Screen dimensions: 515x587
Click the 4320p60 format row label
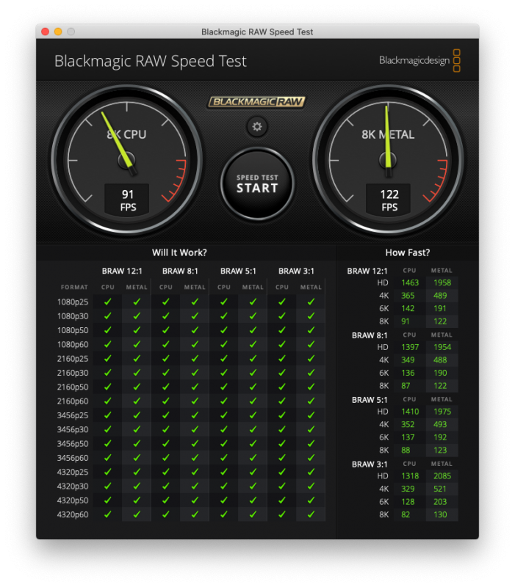(x=73, y=515)
